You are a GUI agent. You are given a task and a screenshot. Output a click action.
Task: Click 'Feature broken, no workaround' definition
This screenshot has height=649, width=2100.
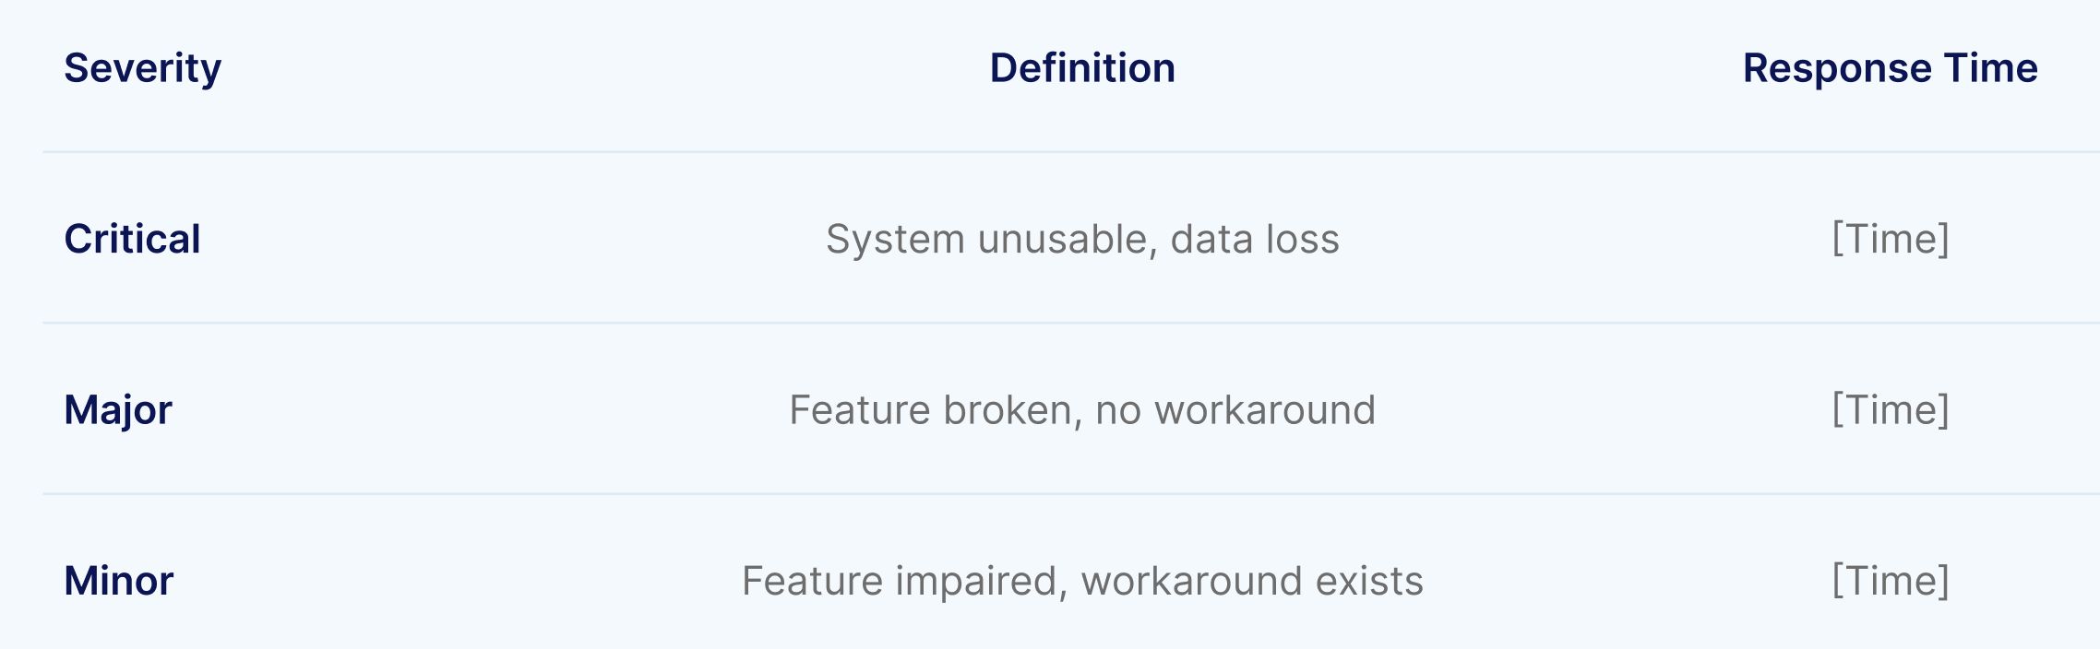tap(1082, 410)
